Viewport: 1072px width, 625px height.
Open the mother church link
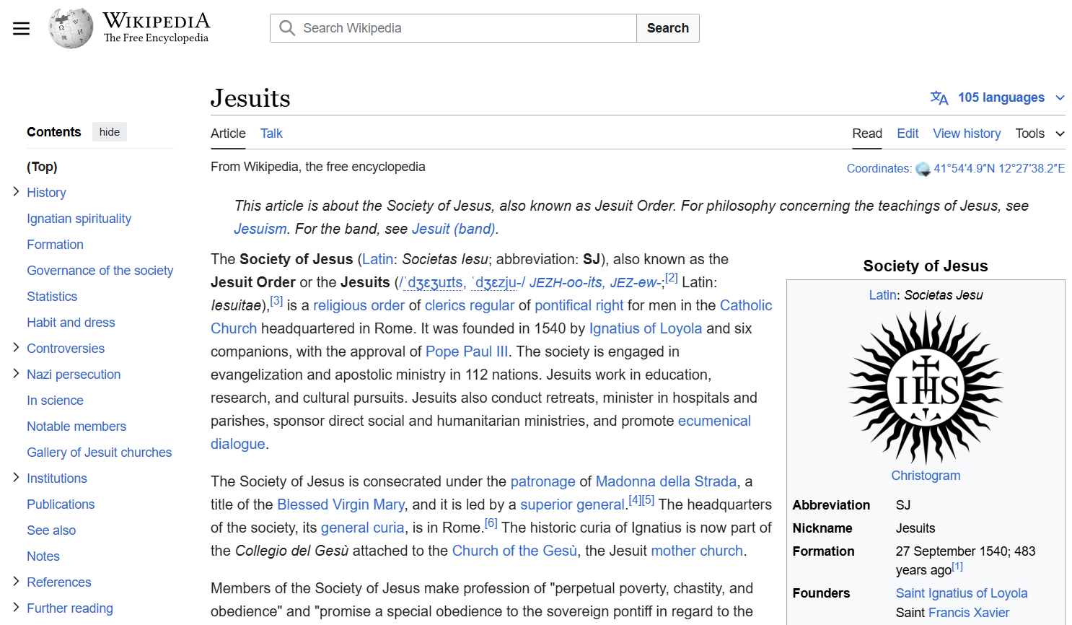697,551
